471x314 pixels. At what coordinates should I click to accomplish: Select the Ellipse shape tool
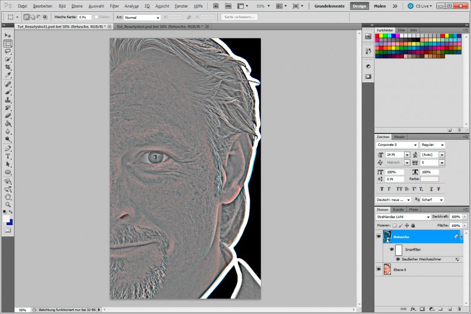[8, 172]
